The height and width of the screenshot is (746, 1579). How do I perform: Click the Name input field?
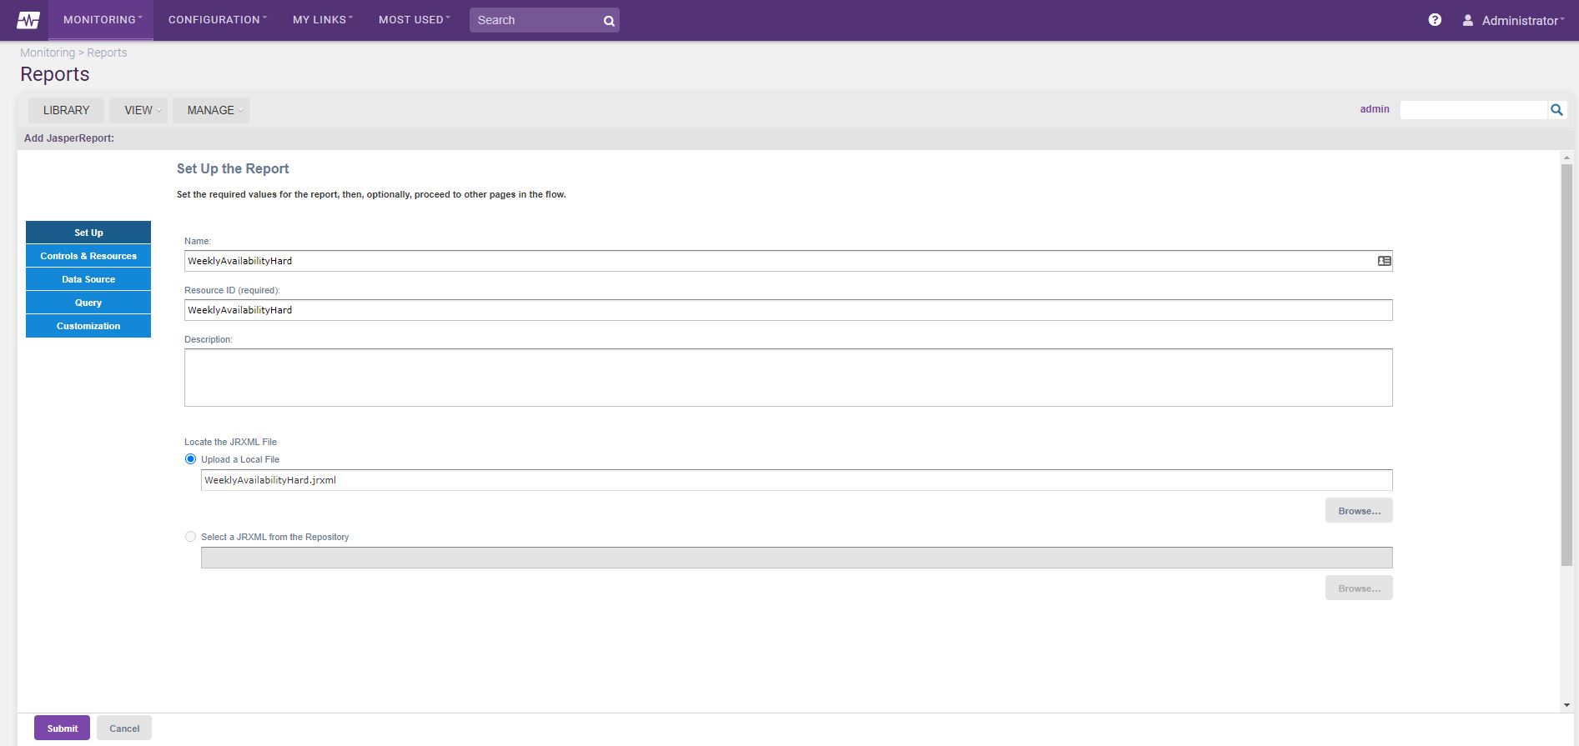point(788,261)
